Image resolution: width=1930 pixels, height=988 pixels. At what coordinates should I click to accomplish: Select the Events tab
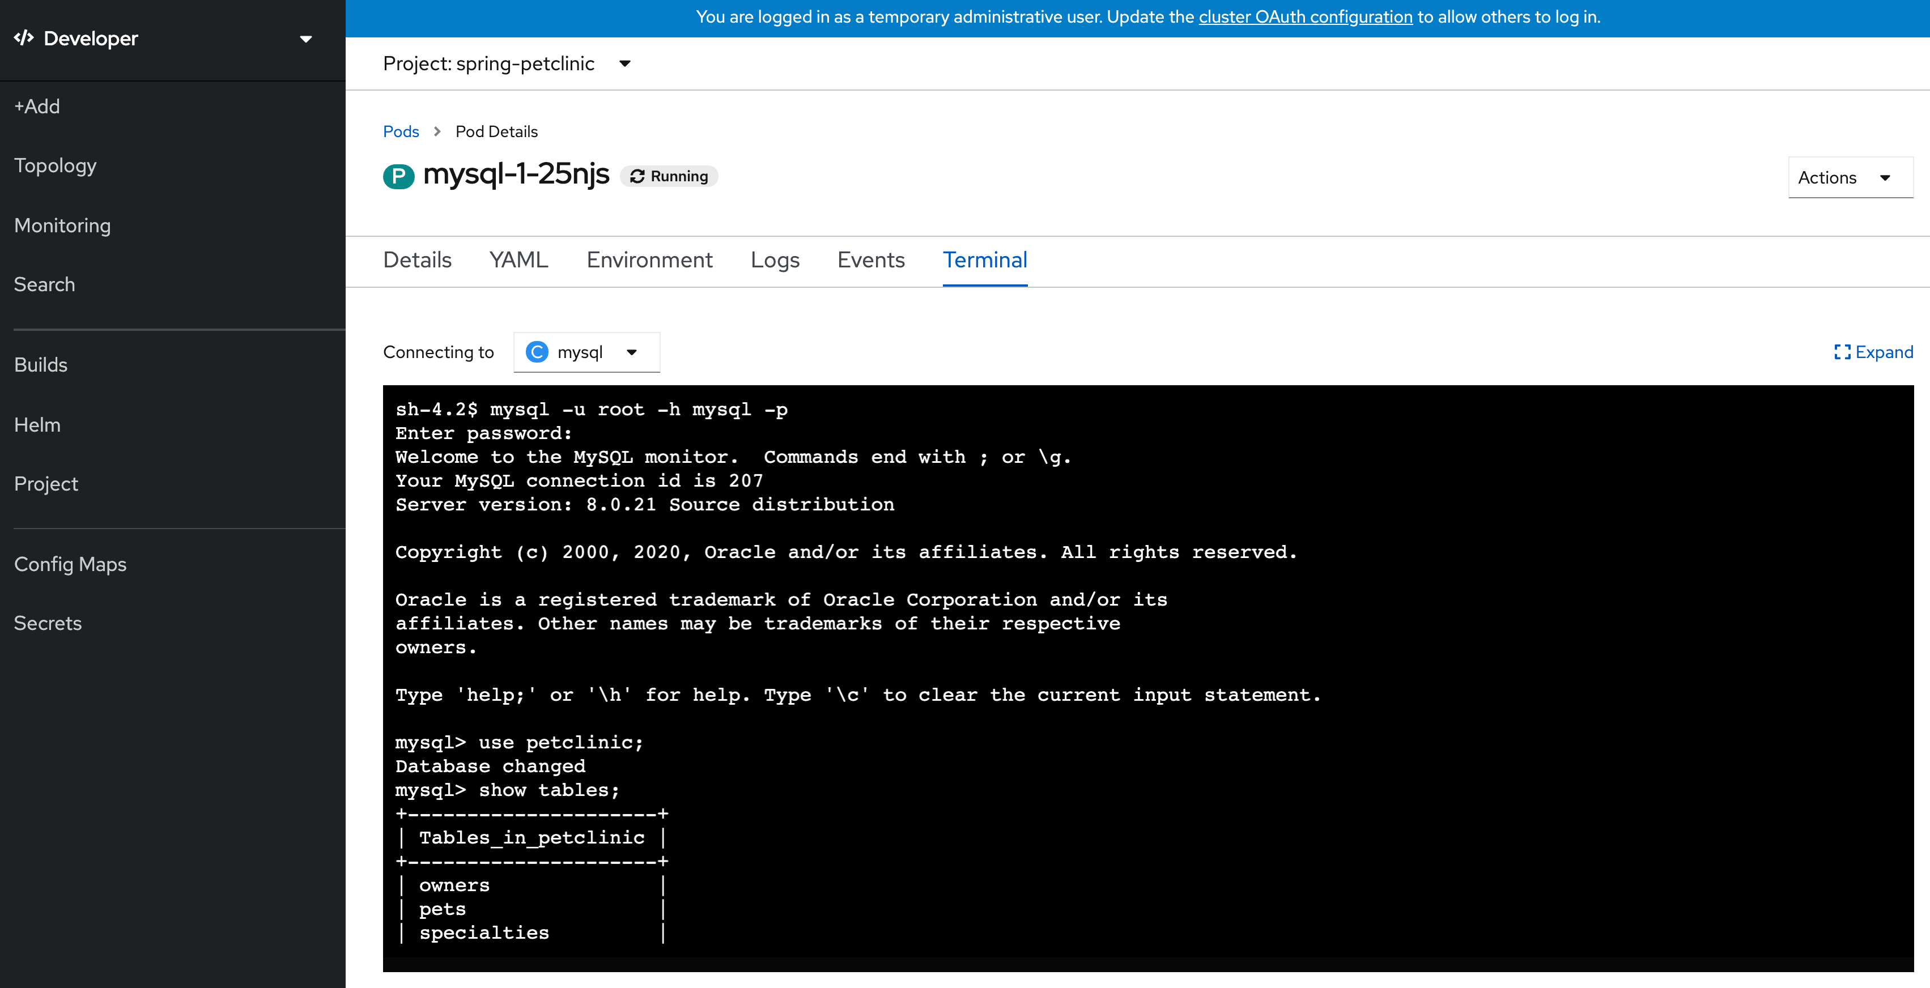click(x=872, y=259)
